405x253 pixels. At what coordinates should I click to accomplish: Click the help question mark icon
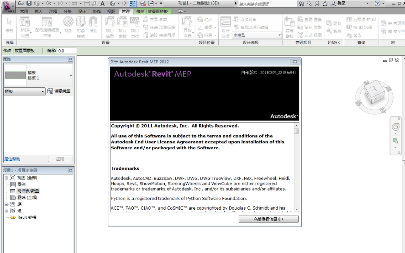378,3
